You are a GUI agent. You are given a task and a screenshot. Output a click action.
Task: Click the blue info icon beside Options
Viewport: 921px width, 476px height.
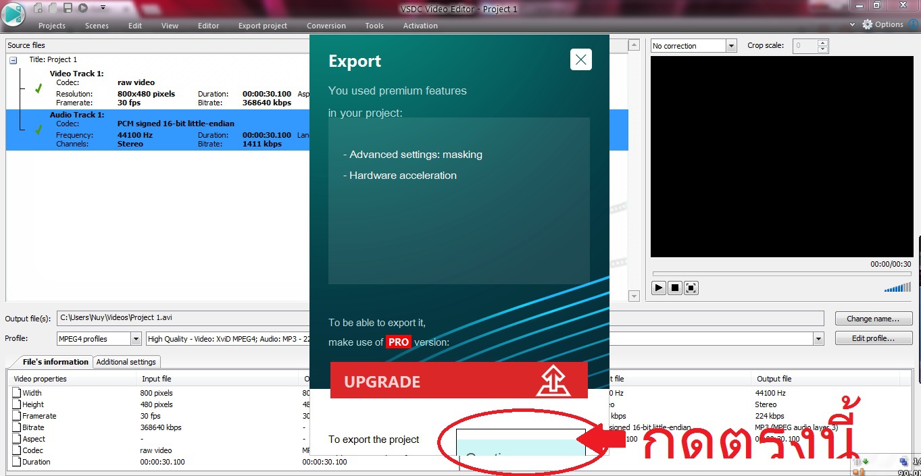914,24
